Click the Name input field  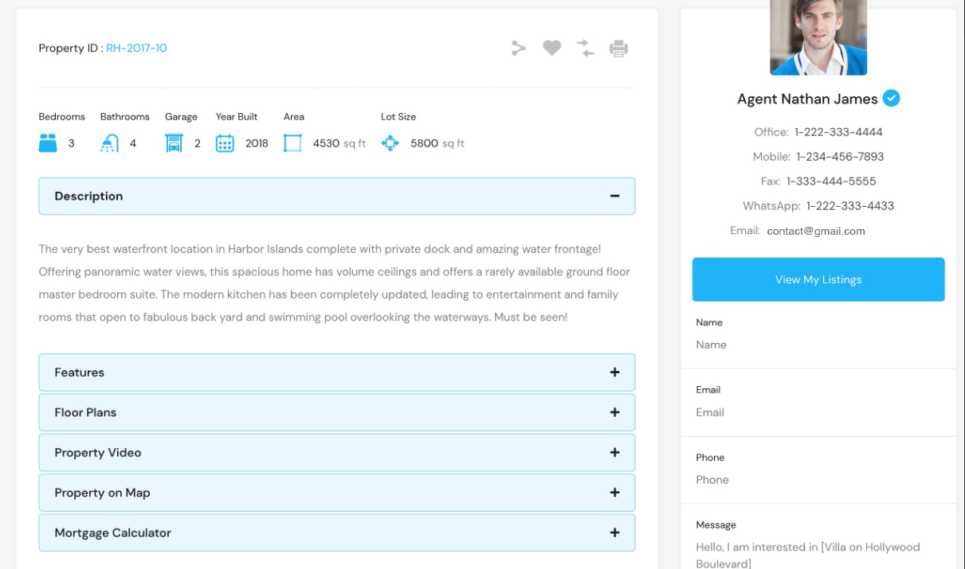point(818,345)
